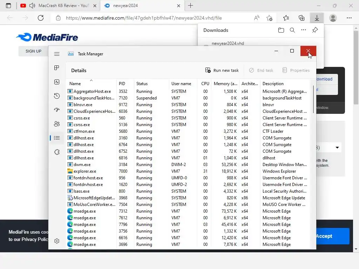Select the backgroundTaskHost suspended process
This screenshot has height=269, width=359.
[x=188, y=98]
